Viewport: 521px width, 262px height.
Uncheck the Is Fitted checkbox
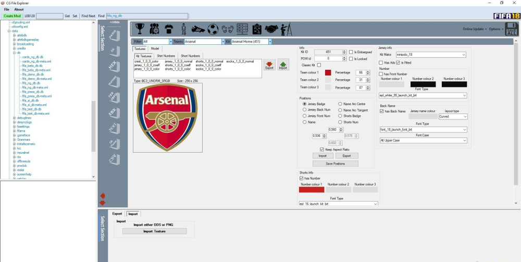pyautogui.click(x=398, y=63)
